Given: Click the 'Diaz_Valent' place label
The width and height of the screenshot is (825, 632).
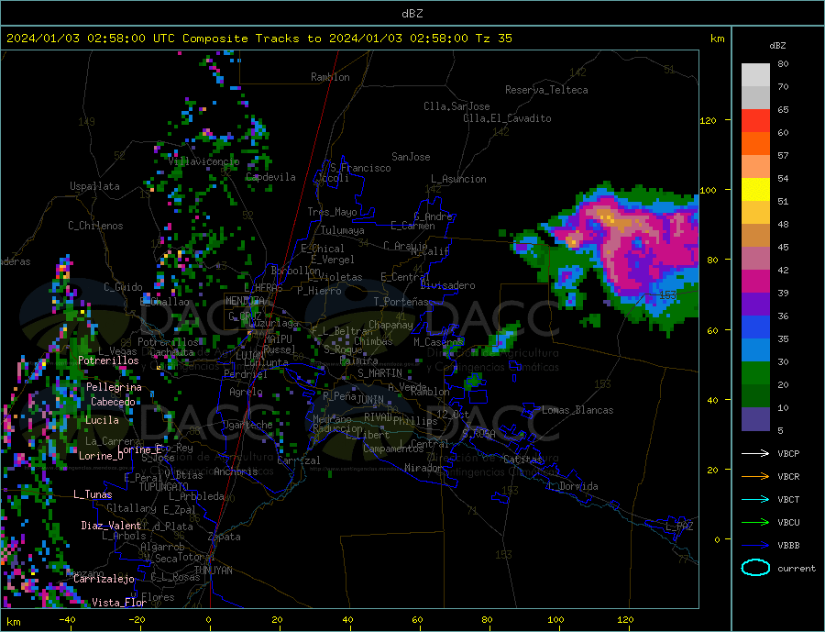Looking at the screenshot, I should [111, 526].
